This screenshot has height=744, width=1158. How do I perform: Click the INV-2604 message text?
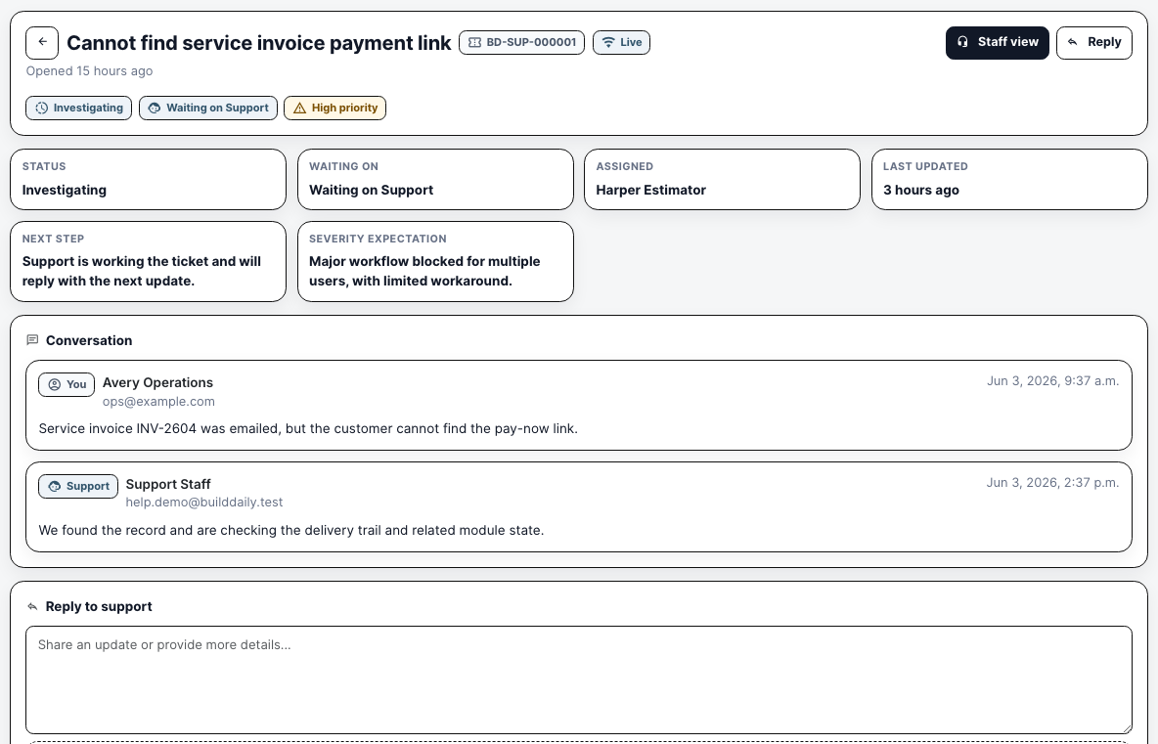(x=308, y=429)
